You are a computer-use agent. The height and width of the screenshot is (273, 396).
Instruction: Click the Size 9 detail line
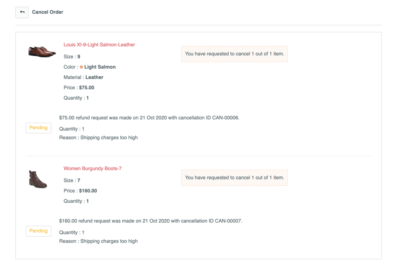[x=72, y=57]
